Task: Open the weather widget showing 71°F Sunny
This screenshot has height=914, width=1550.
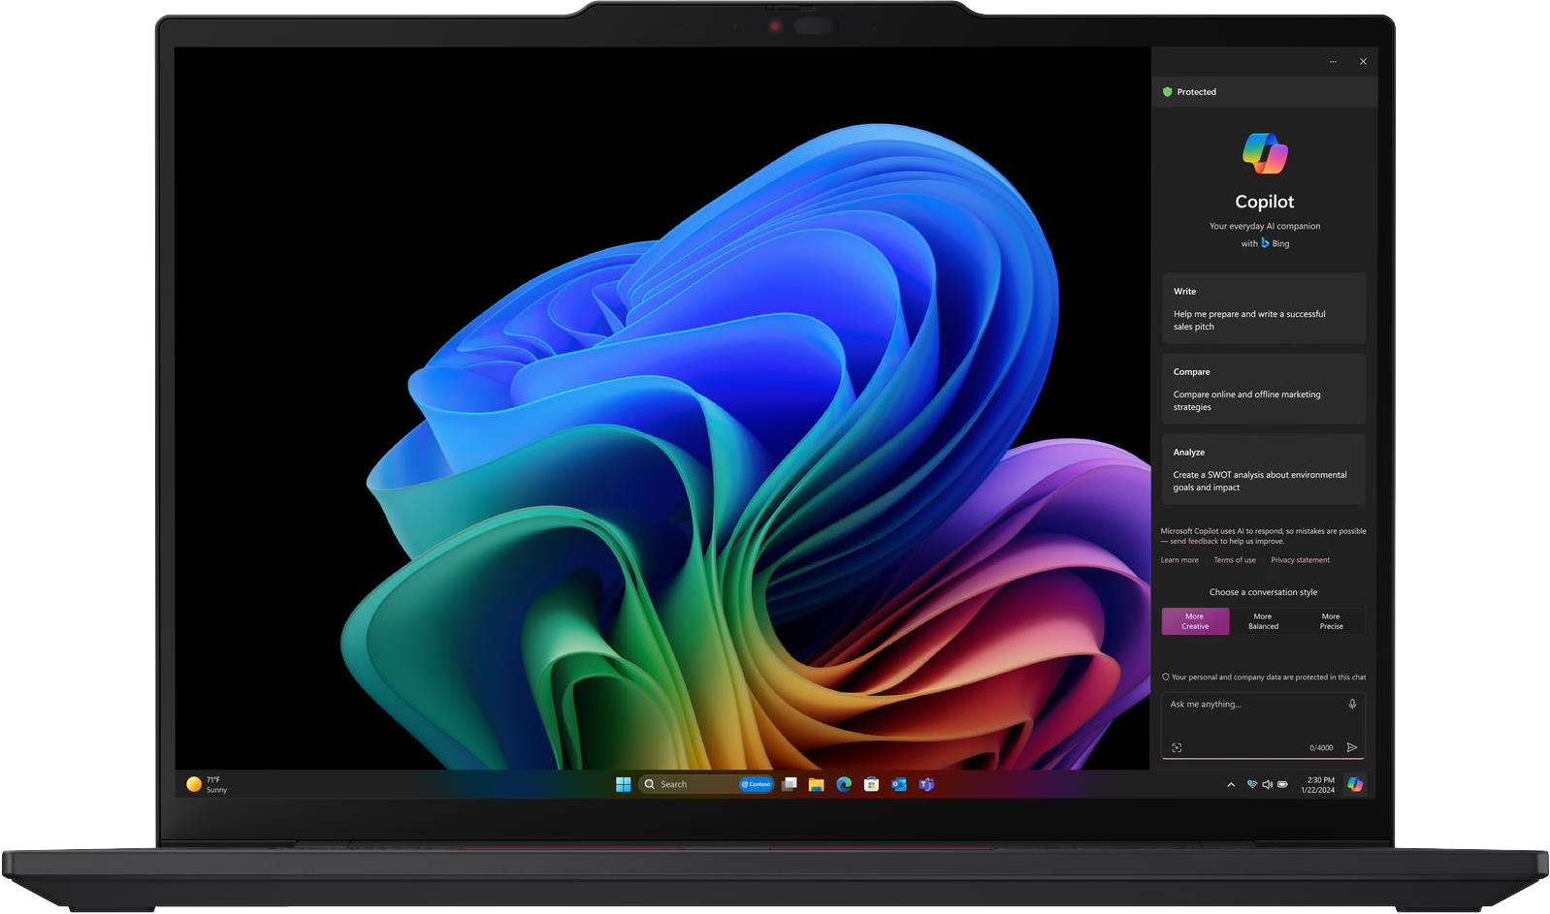Action: (207, 784)
